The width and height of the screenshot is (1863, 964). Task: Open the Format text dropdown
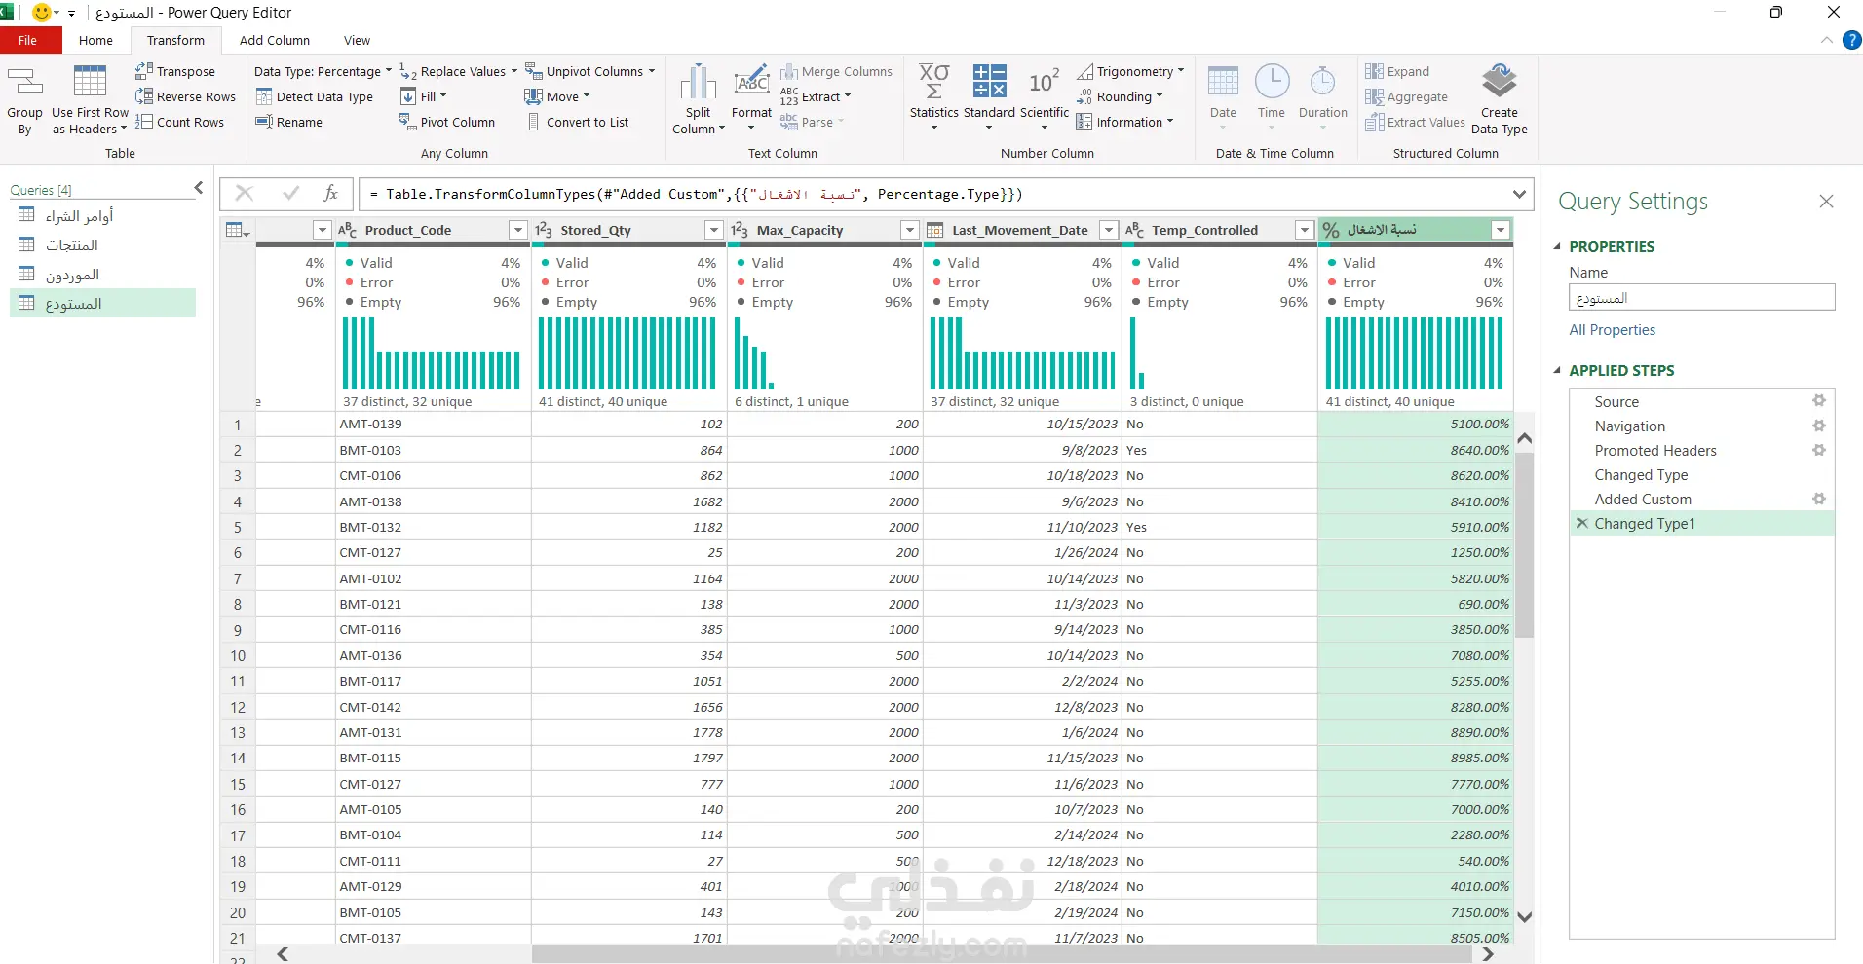click(x=751, y=97)
